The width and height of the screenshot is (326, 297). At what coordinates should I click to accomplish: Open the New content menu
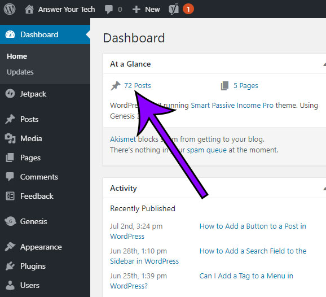146,10
